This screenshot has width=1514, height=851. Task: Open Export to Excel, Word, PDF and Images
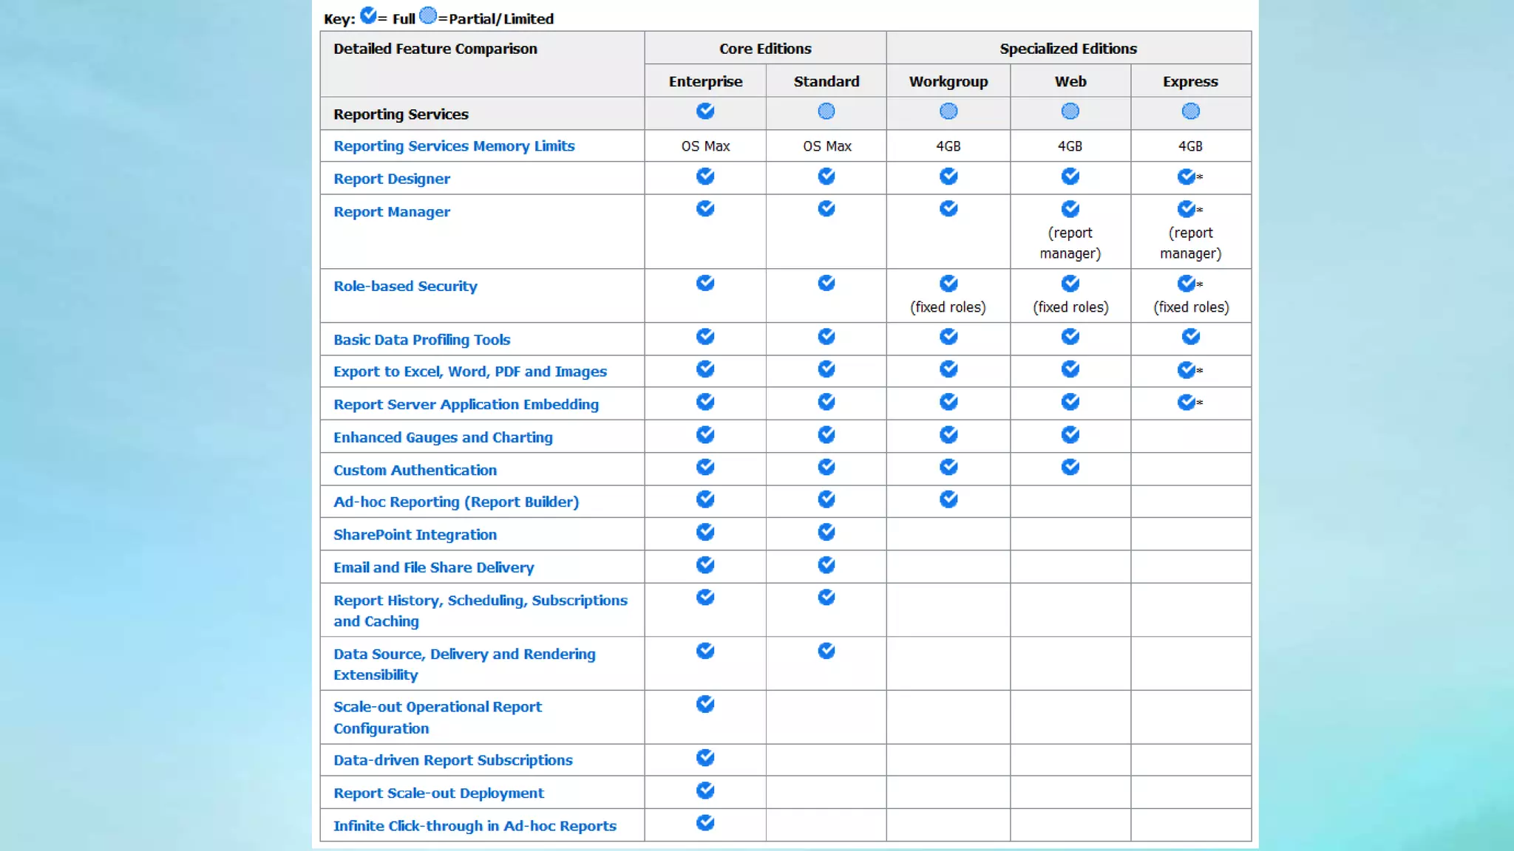tap(469, 372)
